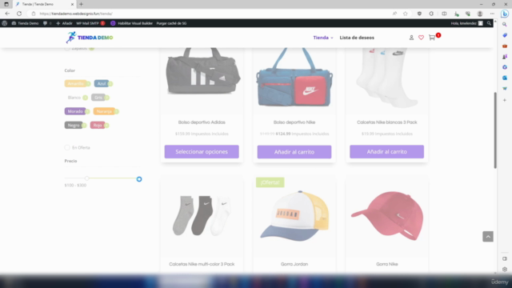This screenshot has width=512, height=288.
Task: Open Lista de deseos page
Action: tap(357, 38)
